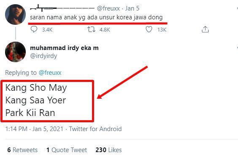
Task: Click the 1:14 PM · Jan 5, 2021 timestamp
Action: 34,129
